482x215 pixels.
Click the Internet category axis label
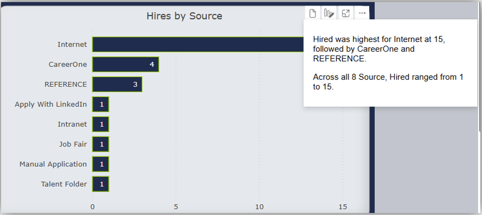tap(72, 44)
